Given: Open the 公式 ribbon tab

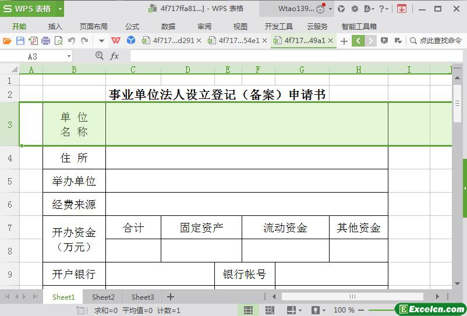Looking at the screenshot, I should click(132, 27).
